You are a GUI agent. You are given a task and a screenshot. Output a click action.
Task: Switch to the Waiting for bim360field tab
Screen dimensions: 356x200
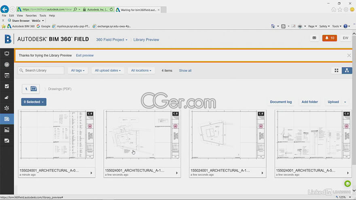click(x=138, y=10)
